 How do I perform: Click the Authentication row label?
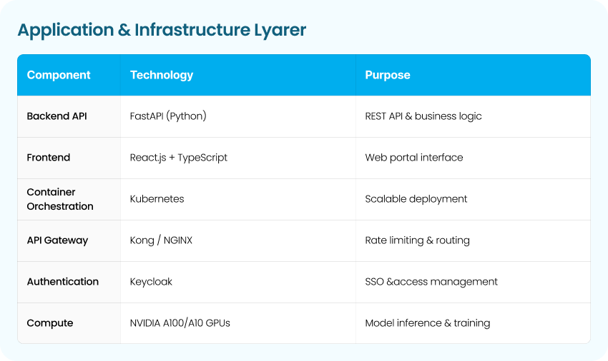tap(63, 282)
